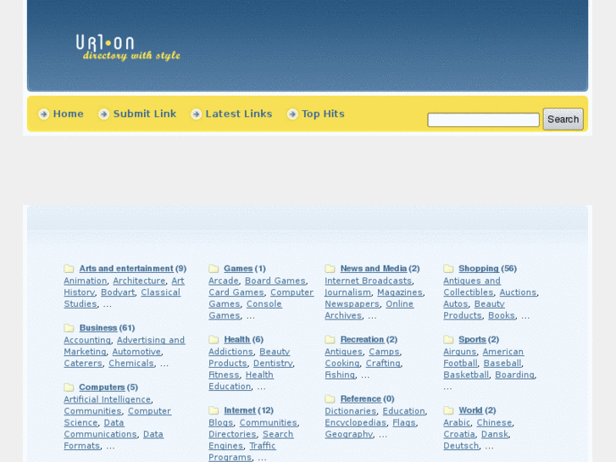Open the Top Hits page
This screenshot has width=616, height=462.
click(323, 114)
